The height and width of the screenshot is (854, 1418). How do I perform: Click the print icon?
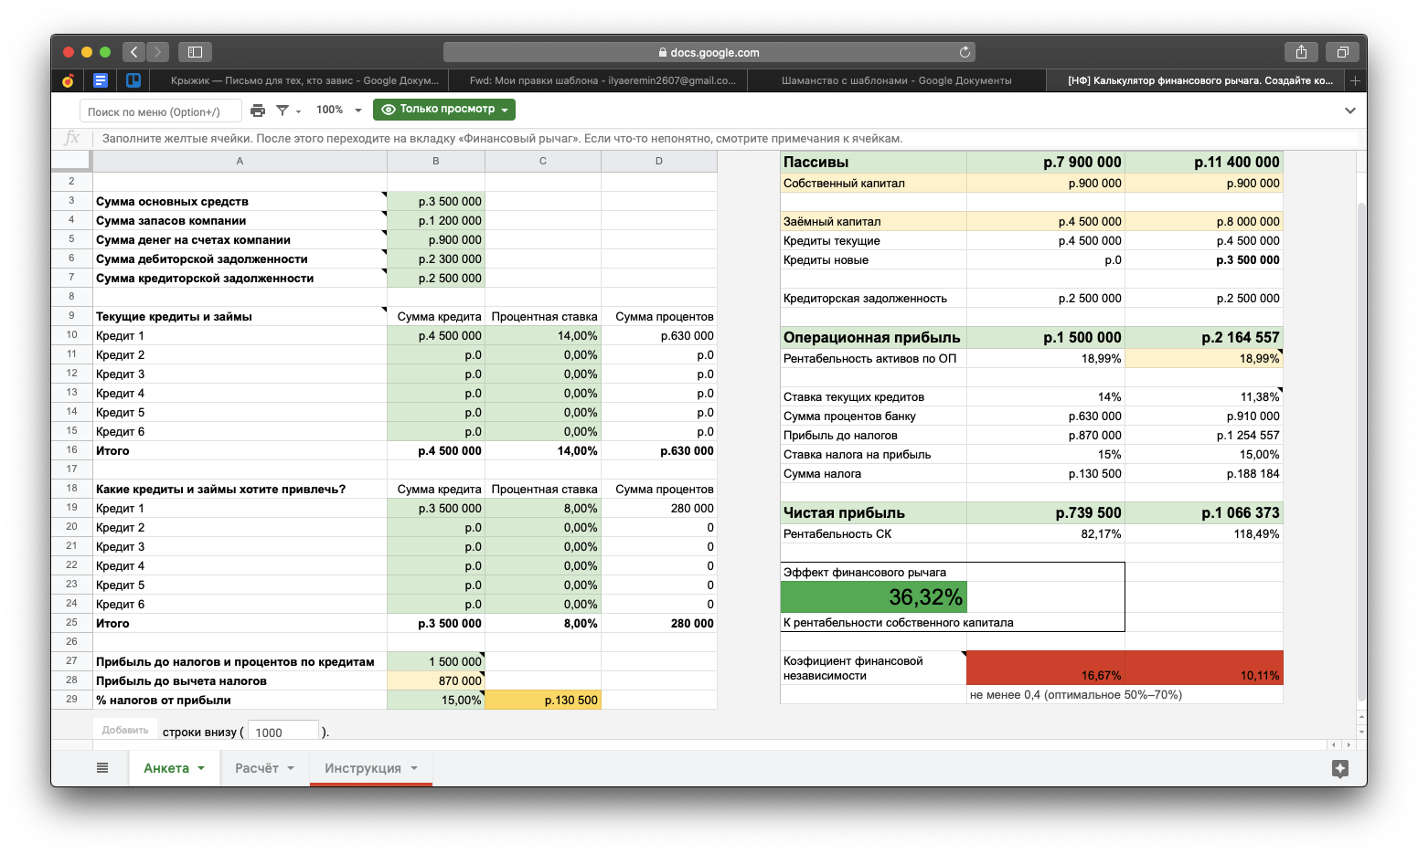click(258, 111)
